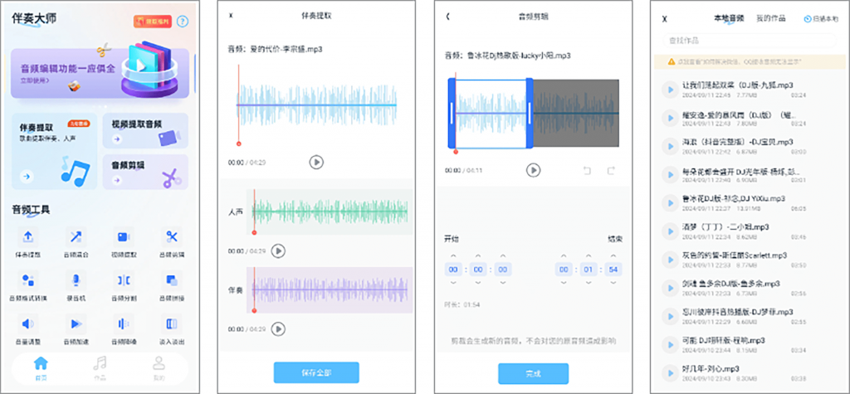
Task: Select 鲁冰花DJ版 mp3 file row in list
Action: 750,203
